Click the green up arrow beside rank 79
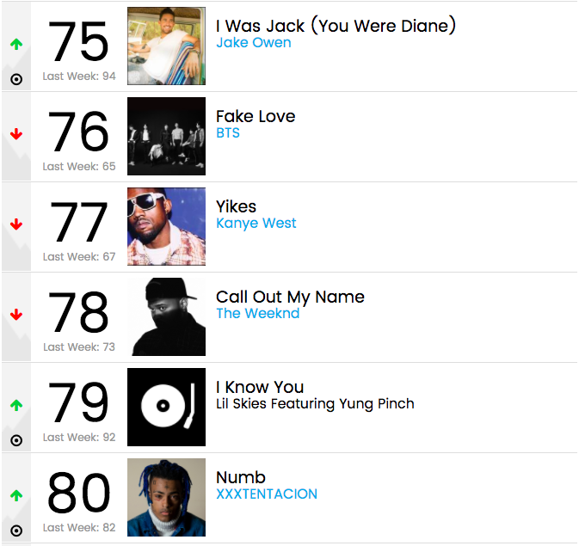Screen dimensions: 579x546 click(16, 405)
